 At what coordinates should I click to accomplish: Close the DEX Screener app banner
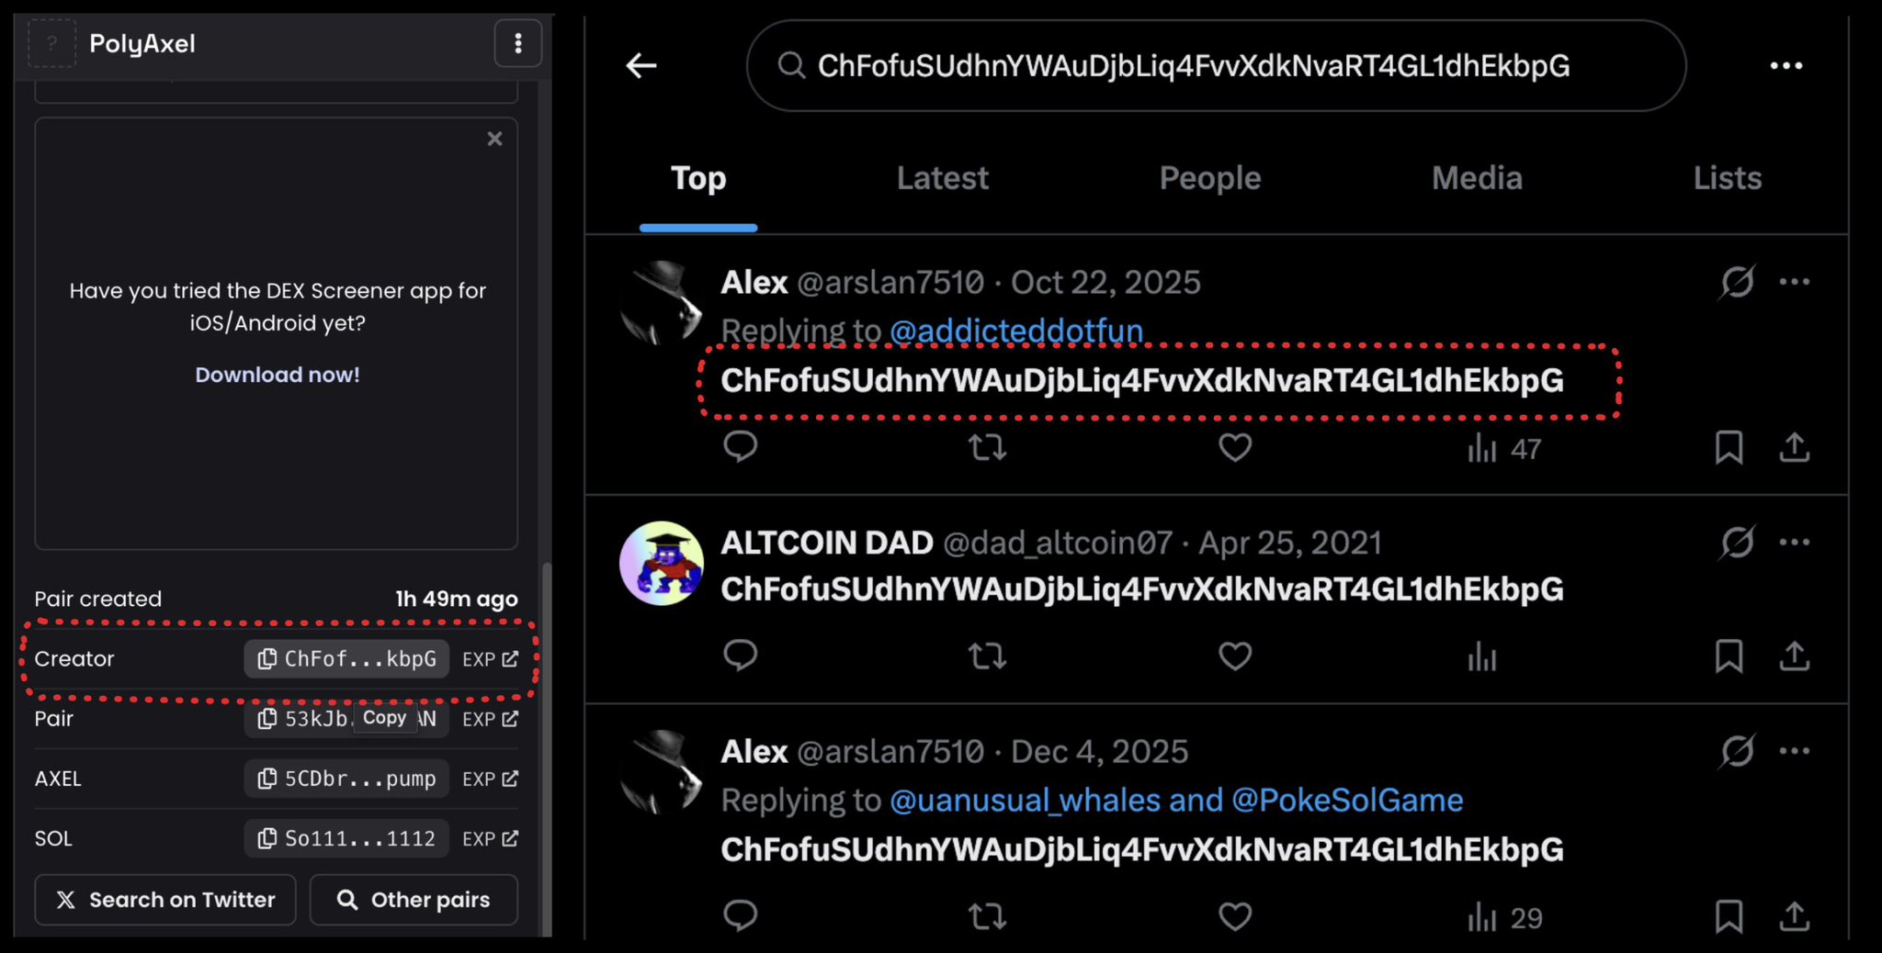pos(494,139)
